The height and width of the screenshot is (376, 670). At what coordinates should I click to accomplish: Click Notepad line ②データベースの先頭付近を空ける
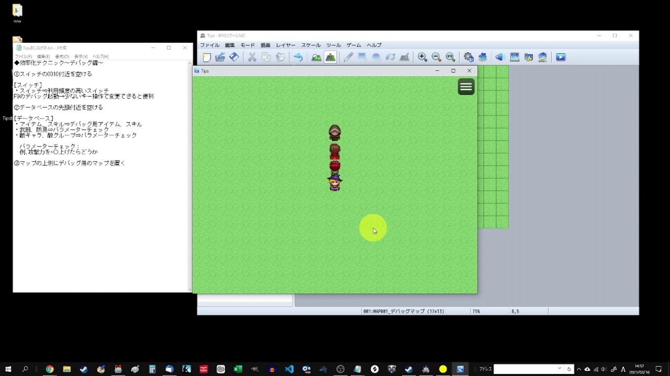coord(59,108)
